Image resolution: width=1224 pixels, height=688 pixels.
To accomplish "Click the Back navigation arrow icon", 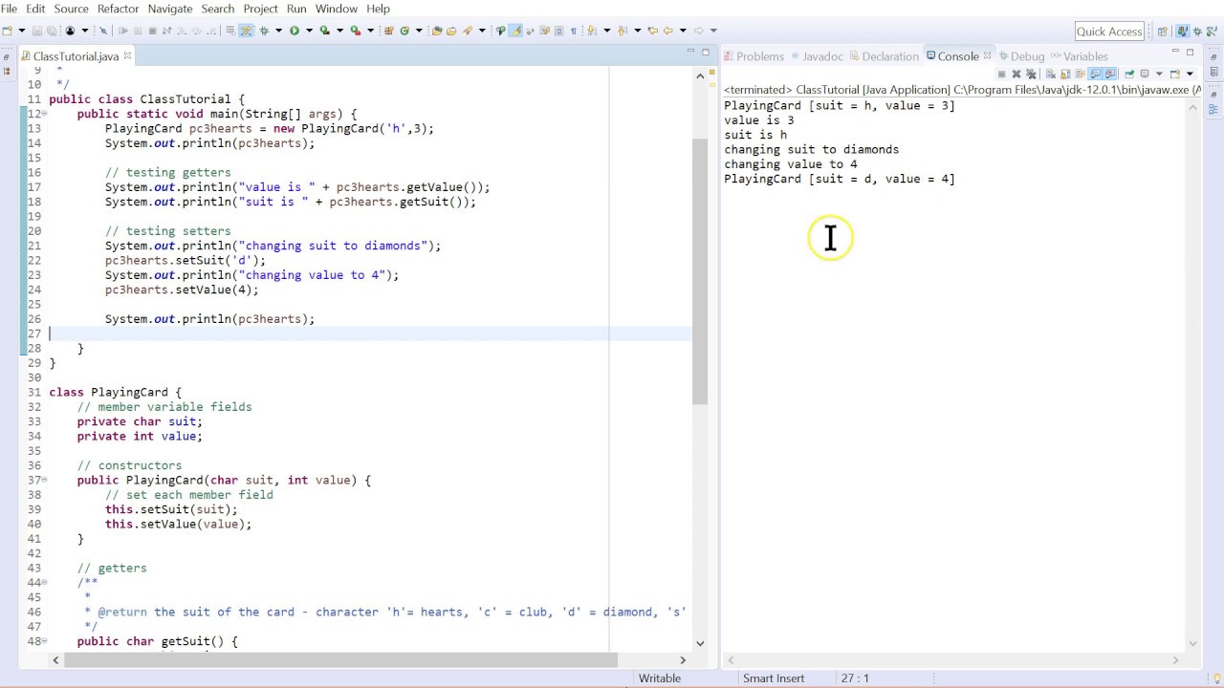I will 668,31.
